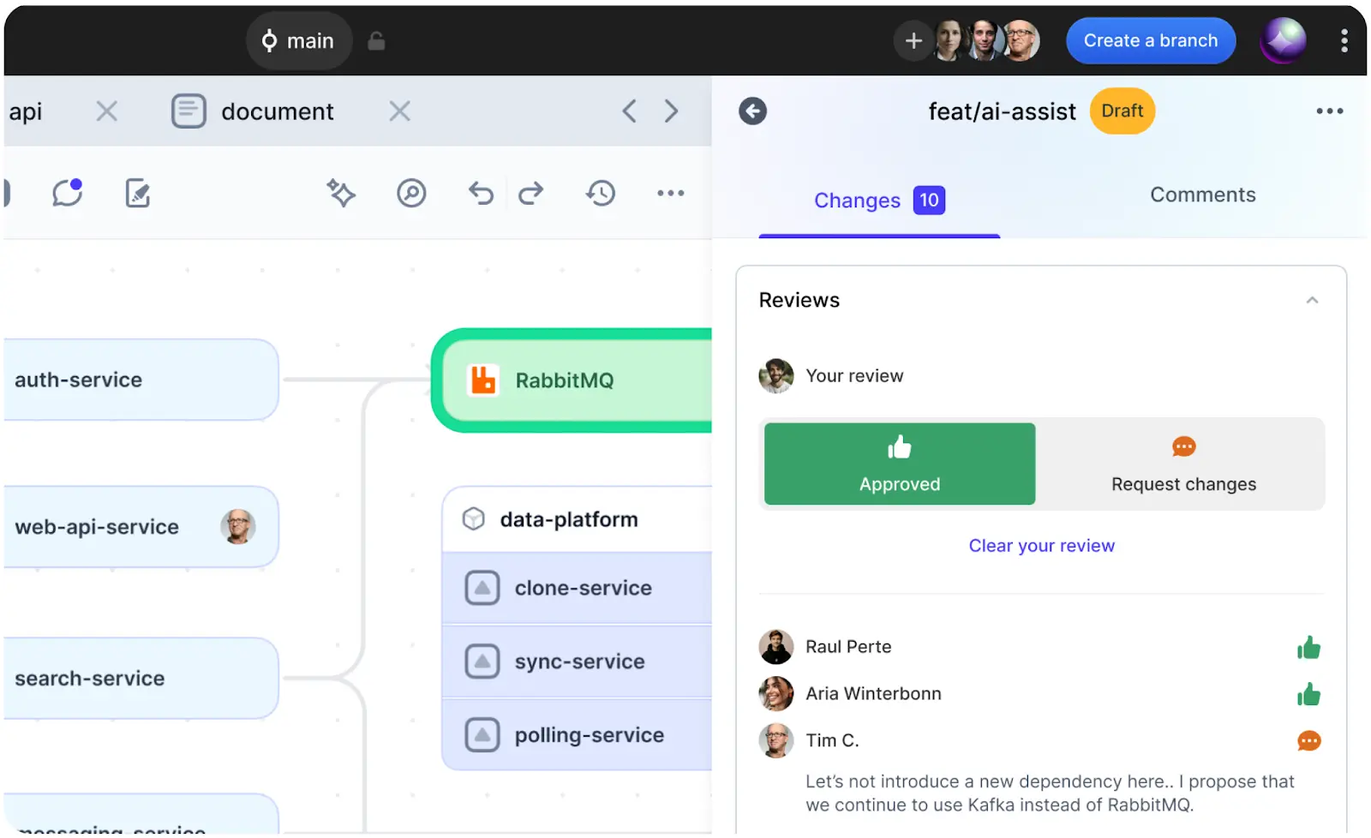The image size is (1371, 838).
Task: Open the branch panel three-dot menu
Action: (1329, 111)
